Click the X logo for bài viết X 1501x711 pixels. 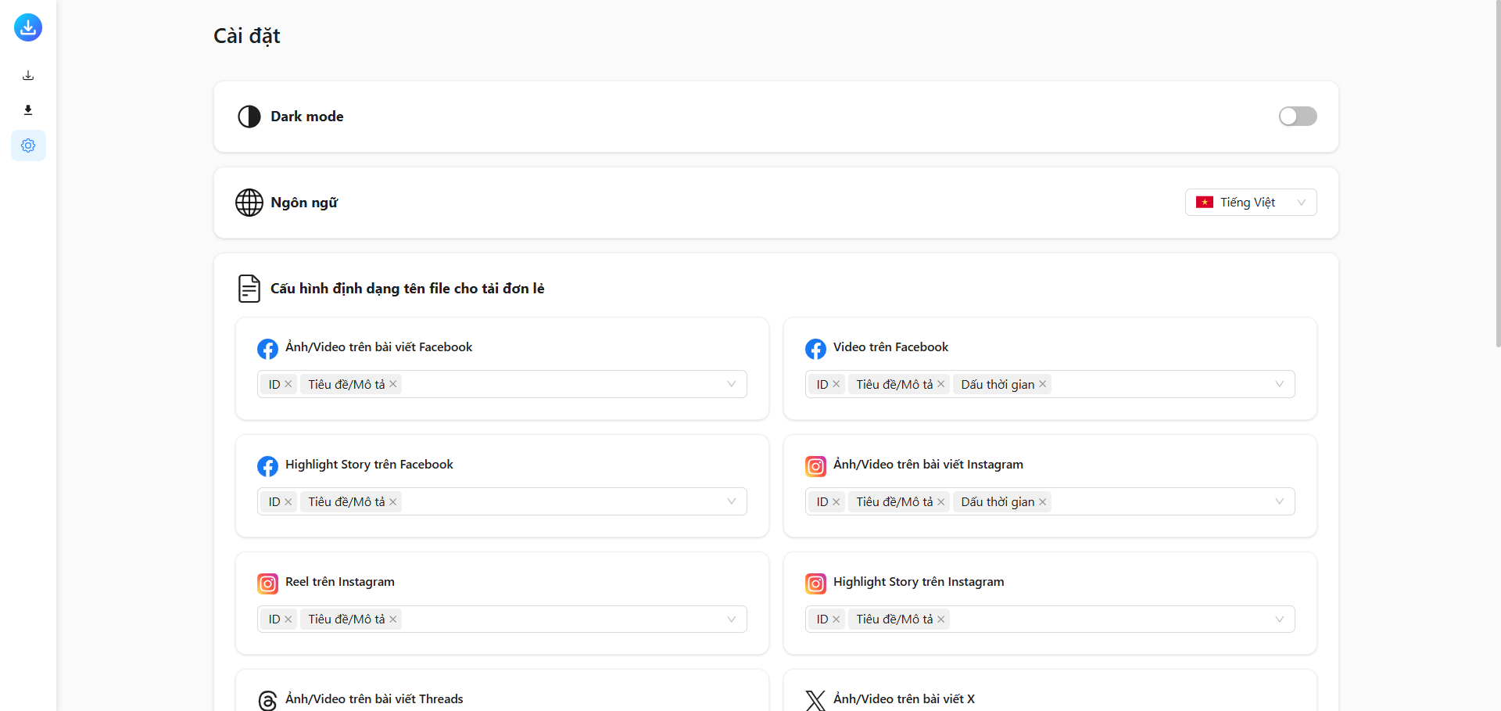tap(815, 700)
